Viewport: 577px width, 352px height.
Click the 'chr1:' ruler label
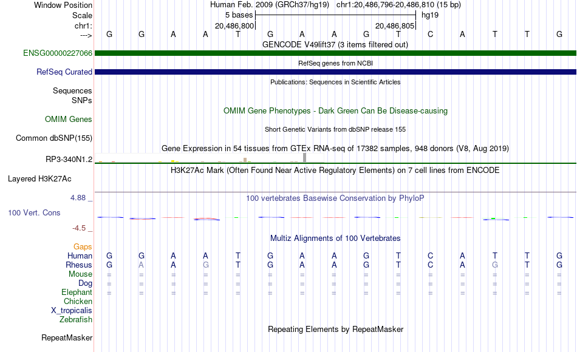pyautogui.click(x=83, y=25)
